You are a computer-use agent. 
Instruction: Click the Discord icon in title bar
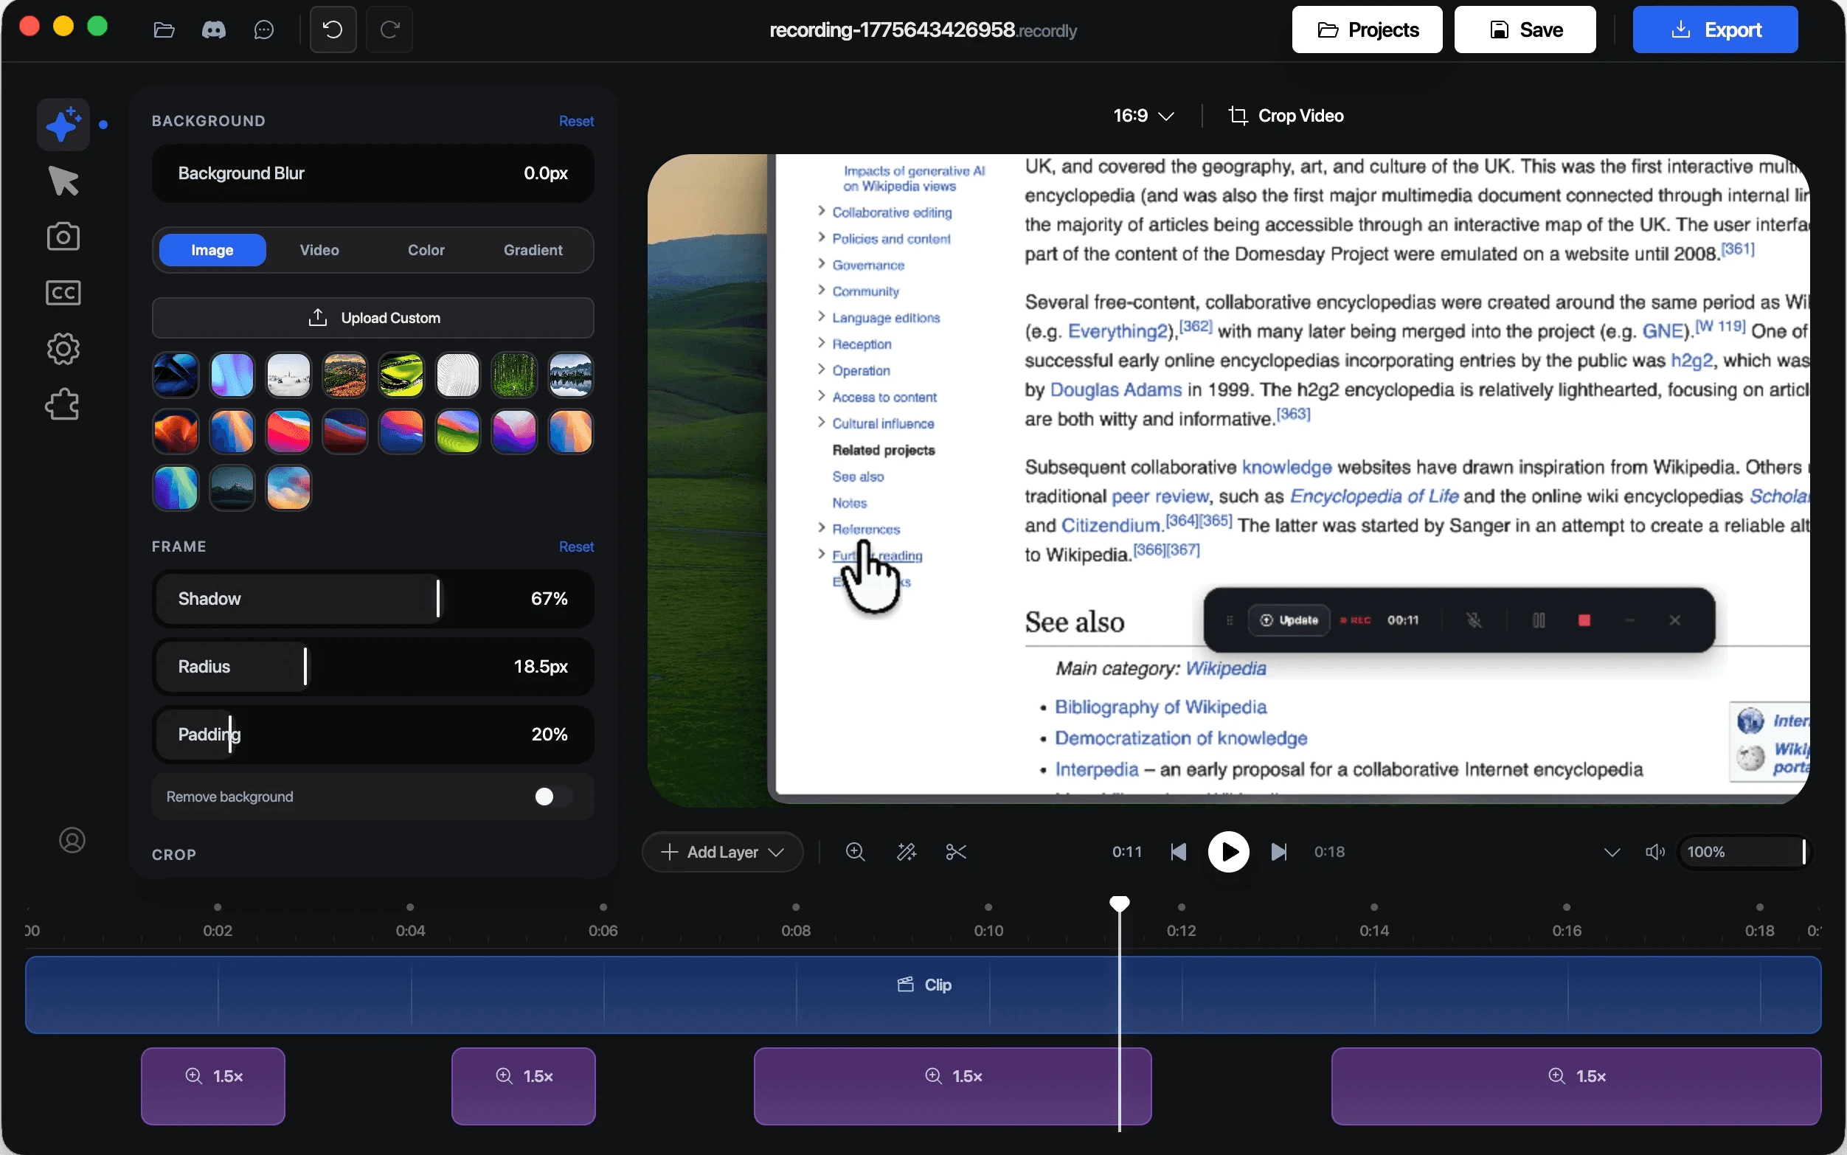[x=213, y=30]
